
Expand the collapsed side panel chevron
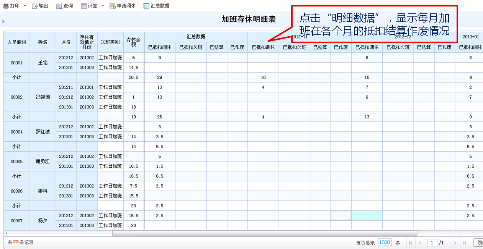pyautogui.click(x=3, y=21)
